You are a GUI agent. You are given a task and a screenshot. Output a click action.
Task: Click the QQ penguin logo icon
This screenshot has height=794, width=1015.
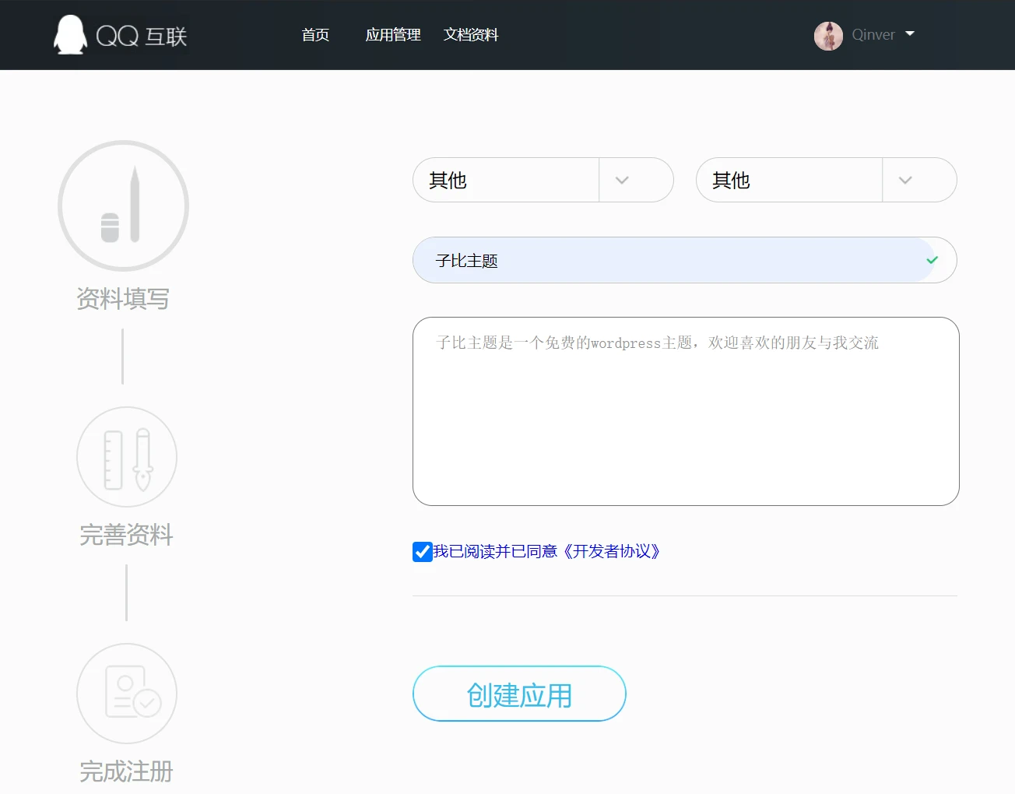click(x=70, y=35)
